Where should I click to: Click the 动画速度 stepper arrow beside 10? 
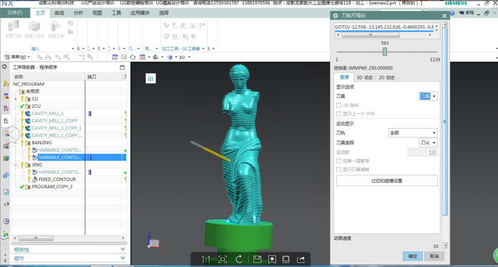click(x=444, y=245)
